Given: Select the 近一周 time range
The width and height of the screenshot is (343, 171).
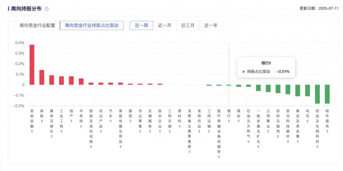Looking at the screenshot, I should point(141,25).
